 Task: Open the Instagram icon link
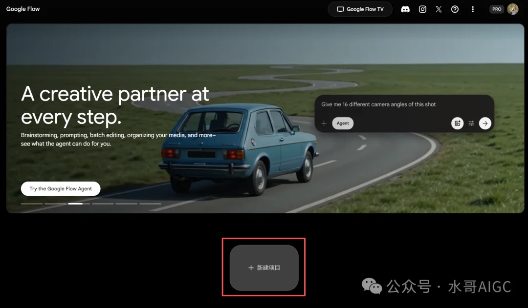point(422,9)
